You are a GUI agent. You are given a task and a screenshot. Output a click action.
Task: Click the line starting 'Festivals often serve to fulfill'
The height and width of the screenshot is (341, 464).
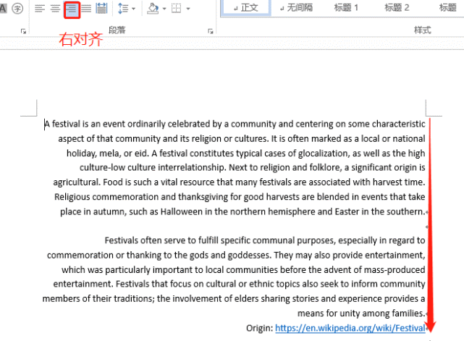coord(265,240)
